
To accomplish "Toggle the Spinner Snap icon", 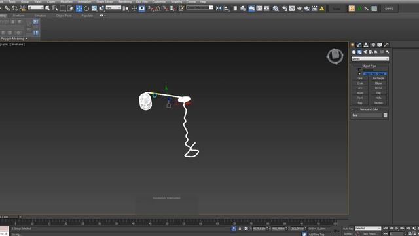I will pyautogui.click(x=173, y=9).
